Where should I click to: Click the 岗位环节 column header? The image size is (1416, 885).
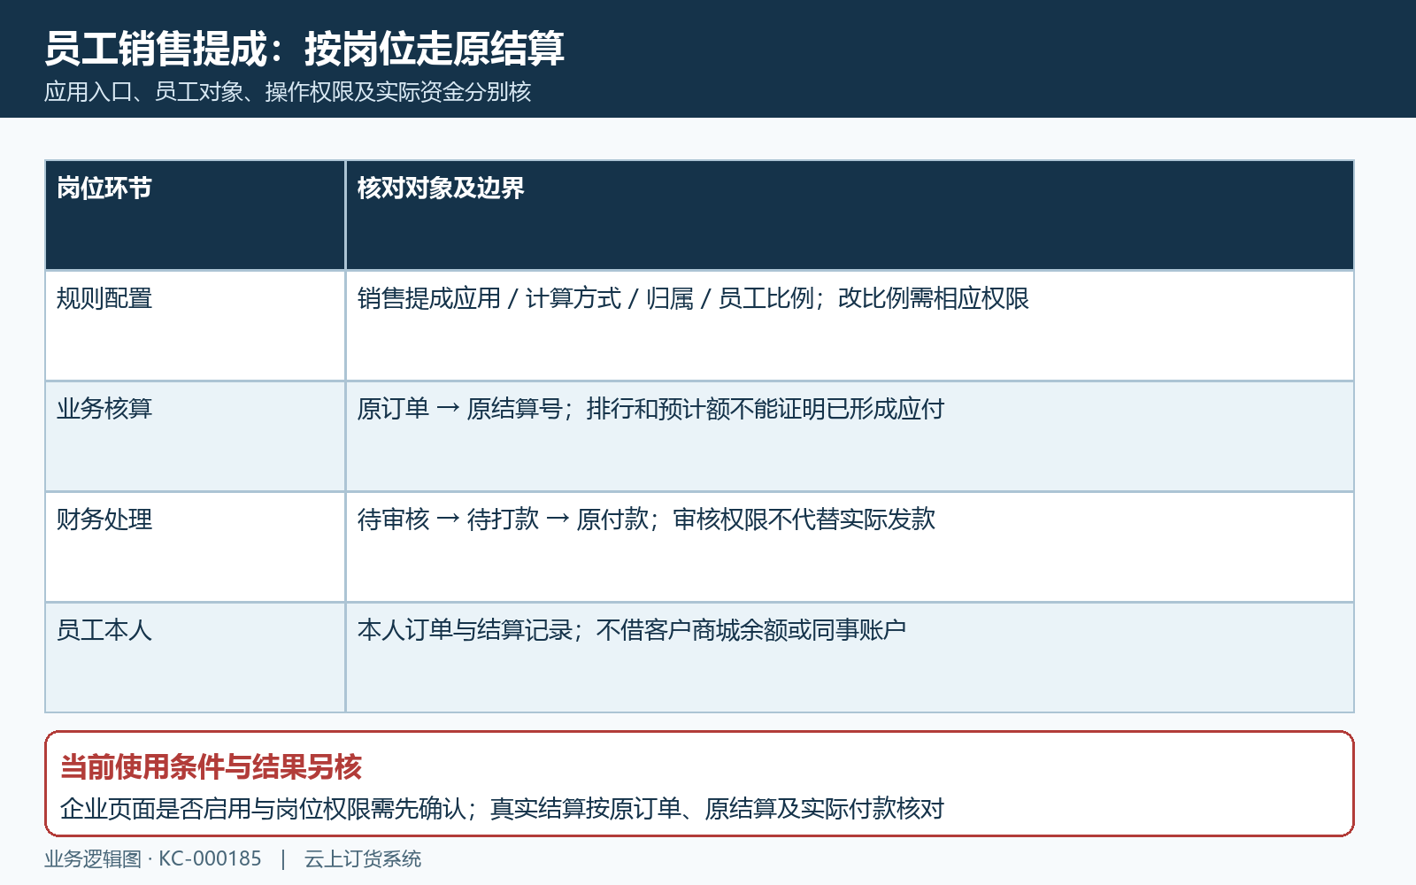[195, 215]
